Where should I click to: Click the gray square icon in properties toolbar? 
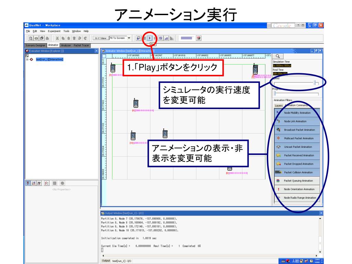point(55,183)
